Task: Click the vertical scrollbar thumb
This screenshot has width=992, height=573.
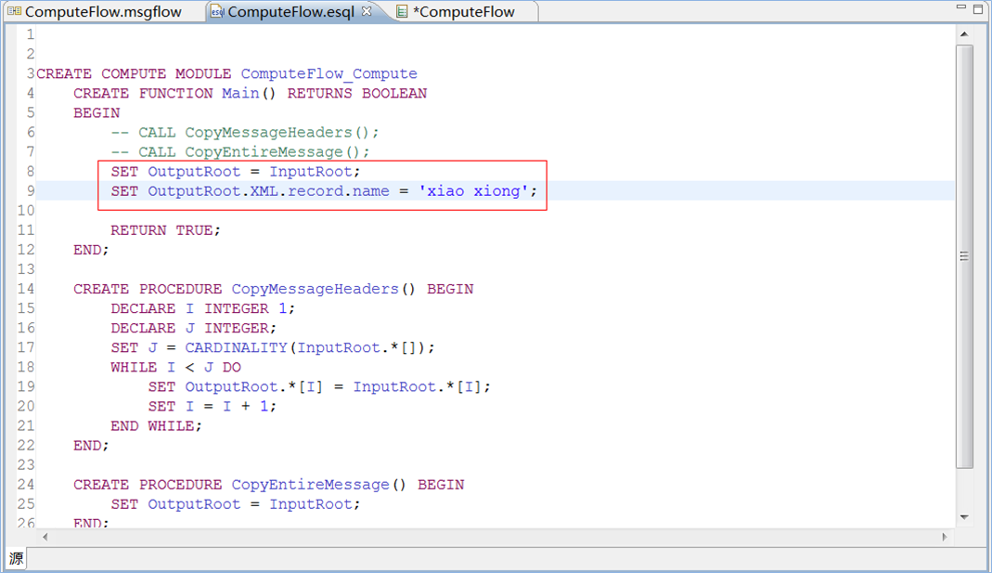Action: [964, 256]
